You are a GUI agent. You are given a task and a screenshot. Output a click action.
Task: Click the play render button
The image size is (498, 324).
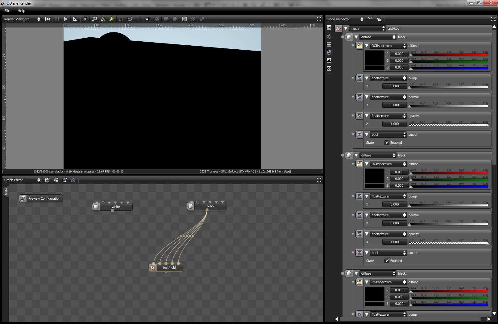(x=66, y=19)
